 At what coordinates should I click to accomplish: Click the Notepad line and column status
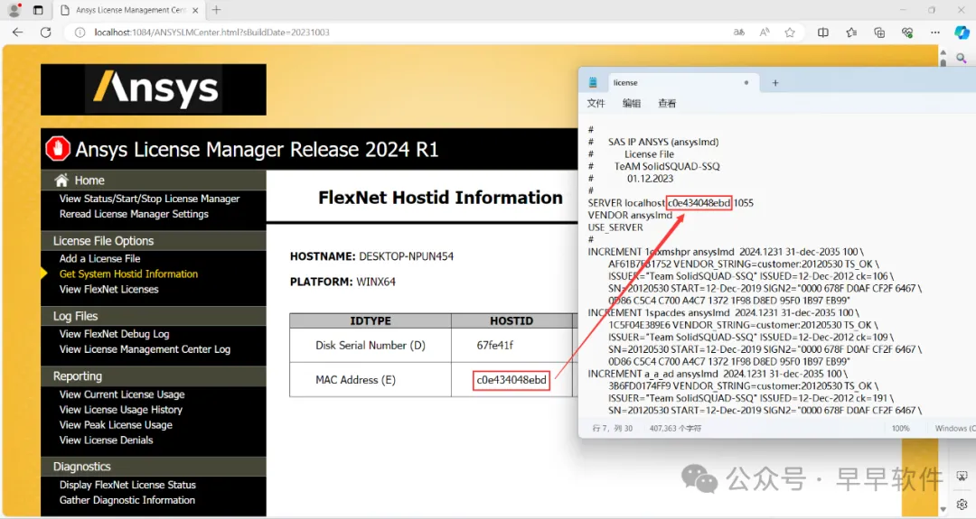(613, 428)
